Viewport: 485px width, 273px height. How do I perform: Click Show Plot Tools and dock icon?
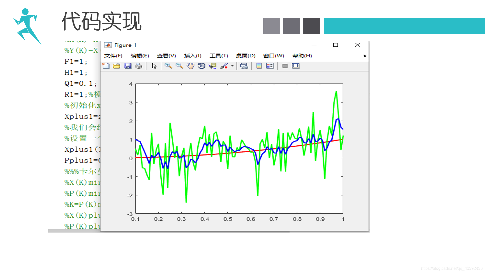tap(296, 66)
